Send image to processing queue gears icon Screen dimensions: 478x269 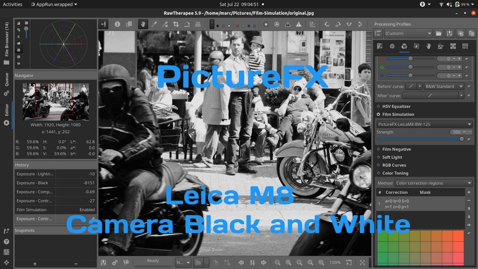(115, 263)
